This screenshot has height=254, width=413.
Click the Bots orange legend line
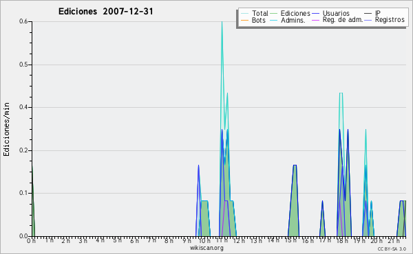coord(244,20)
